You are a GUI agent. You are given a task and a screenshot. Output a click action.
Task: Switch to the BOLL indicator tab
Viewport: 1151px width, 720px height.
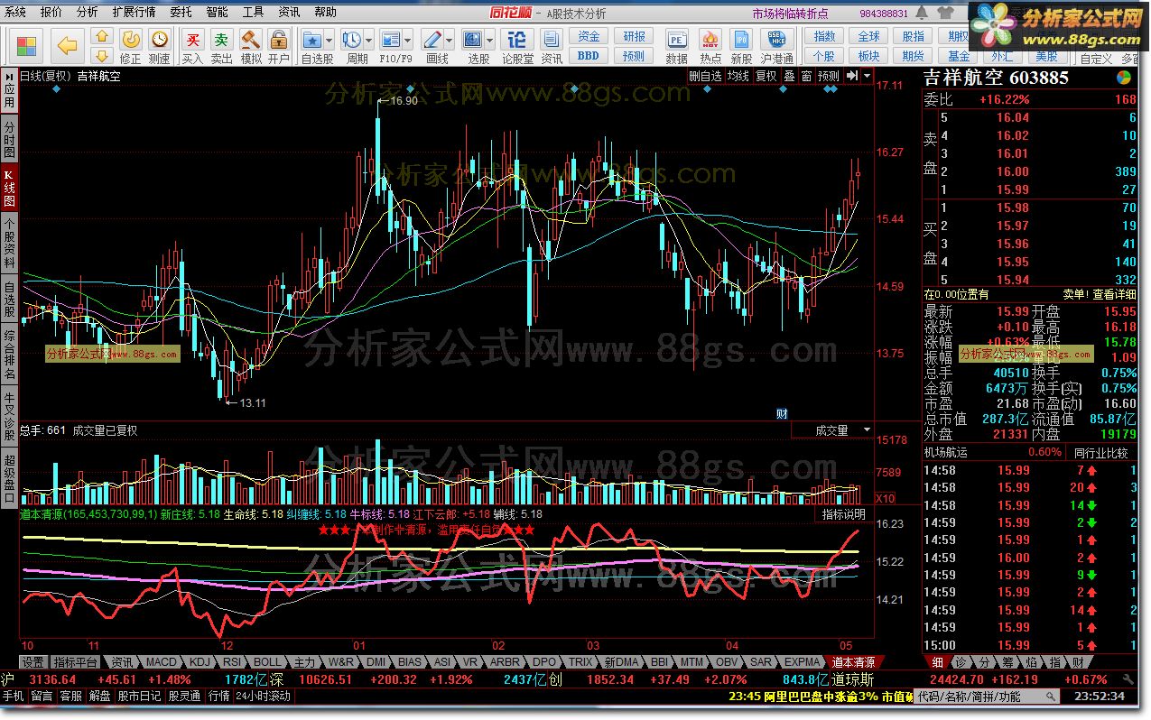click(x=267, y=662)
